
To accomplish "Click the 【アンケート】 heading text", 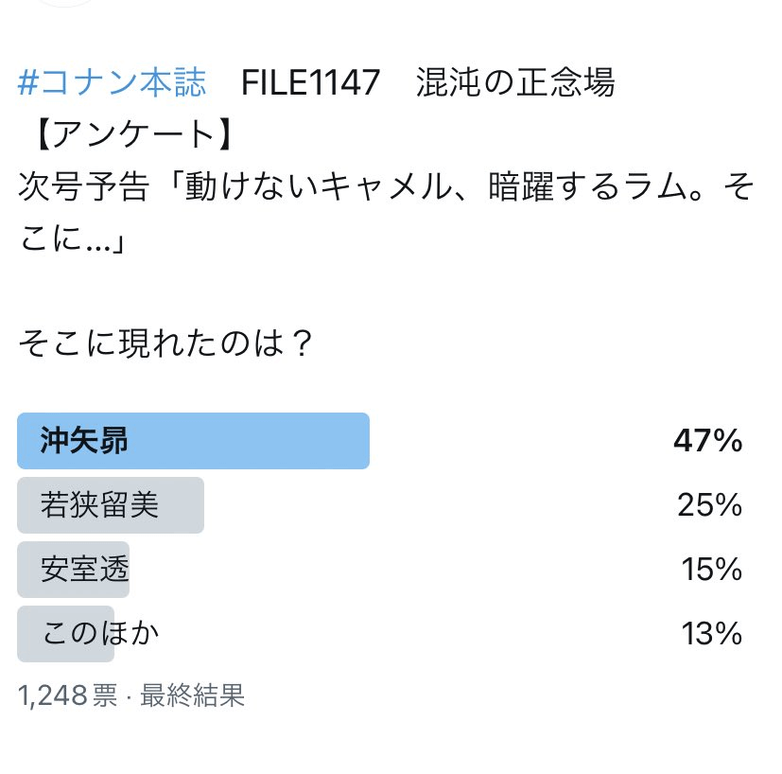I will point(133,134).
